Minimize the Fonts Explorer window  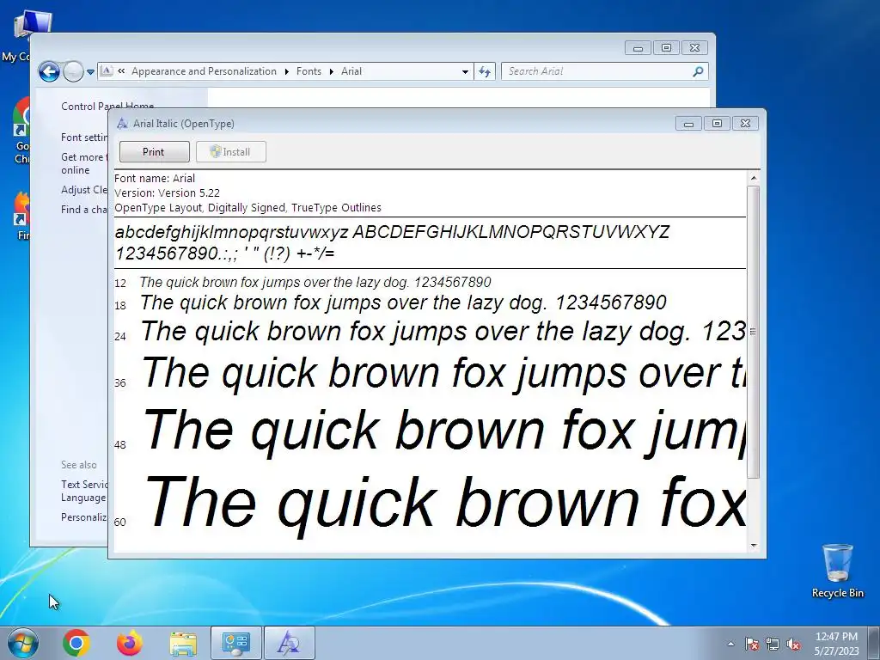tap(638, 48)
